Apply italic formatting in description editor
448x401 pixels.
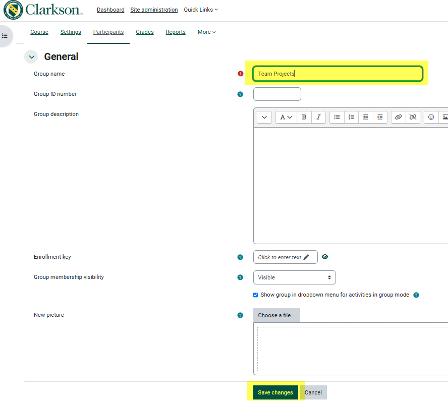click(x=318, y=117)
